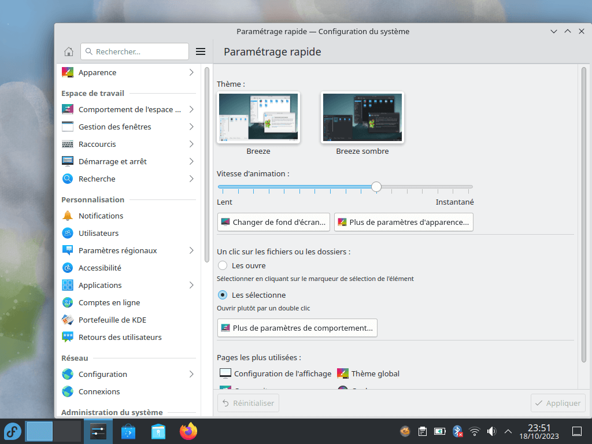
Task: Launch Firefox from the taskbar
Action: tap(188, 431)
